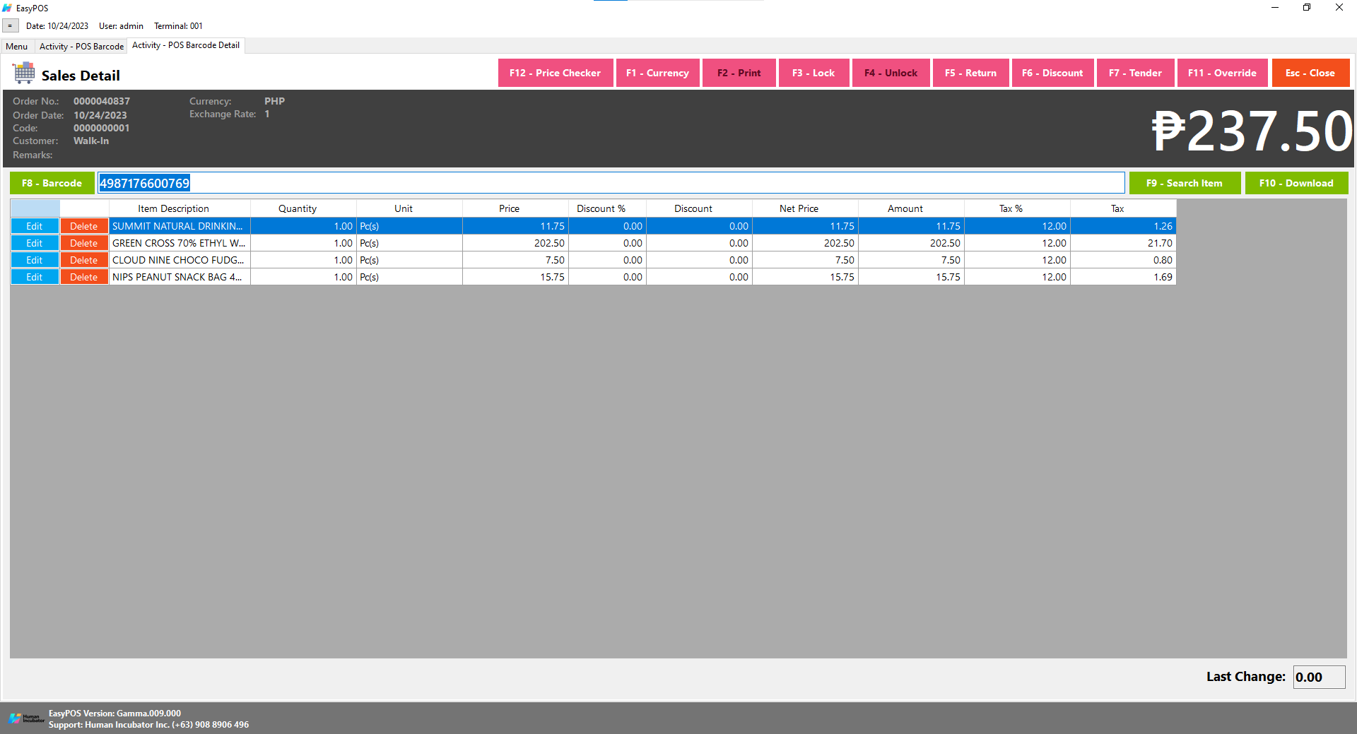Click the Human Incubator logo in footer

26,718
